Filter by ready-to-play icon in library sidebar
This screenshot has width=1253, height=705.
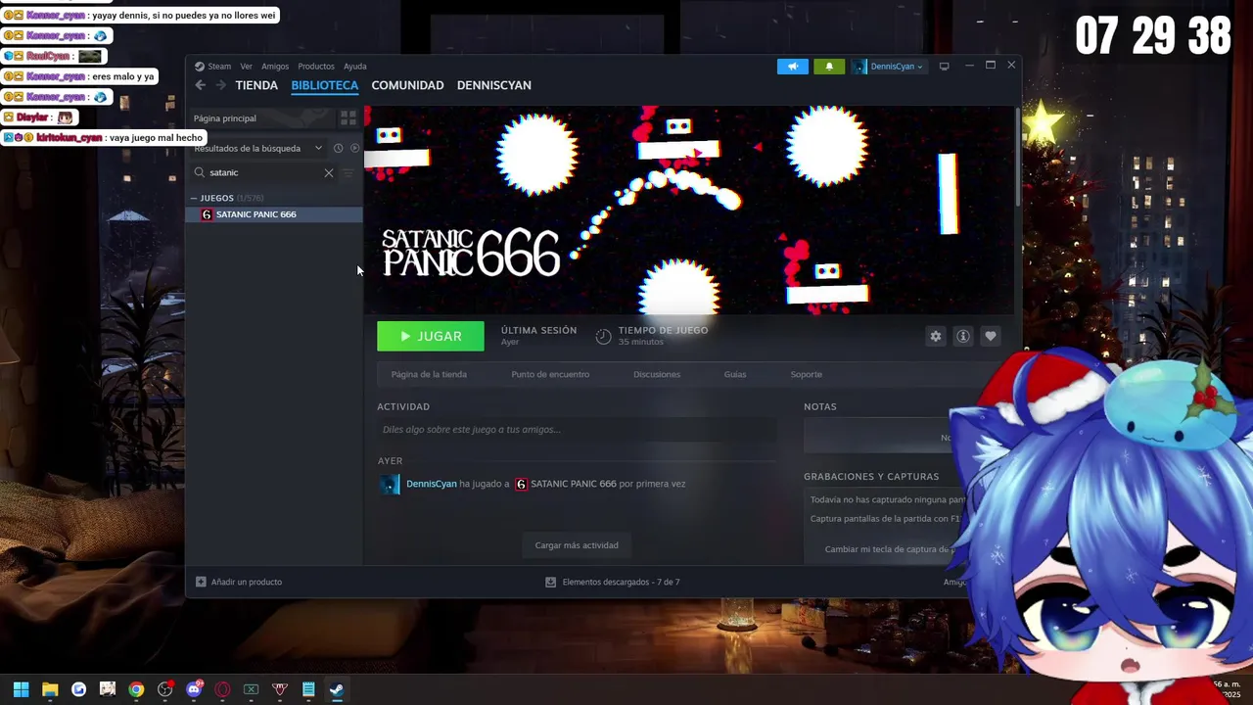click(354, 148)
